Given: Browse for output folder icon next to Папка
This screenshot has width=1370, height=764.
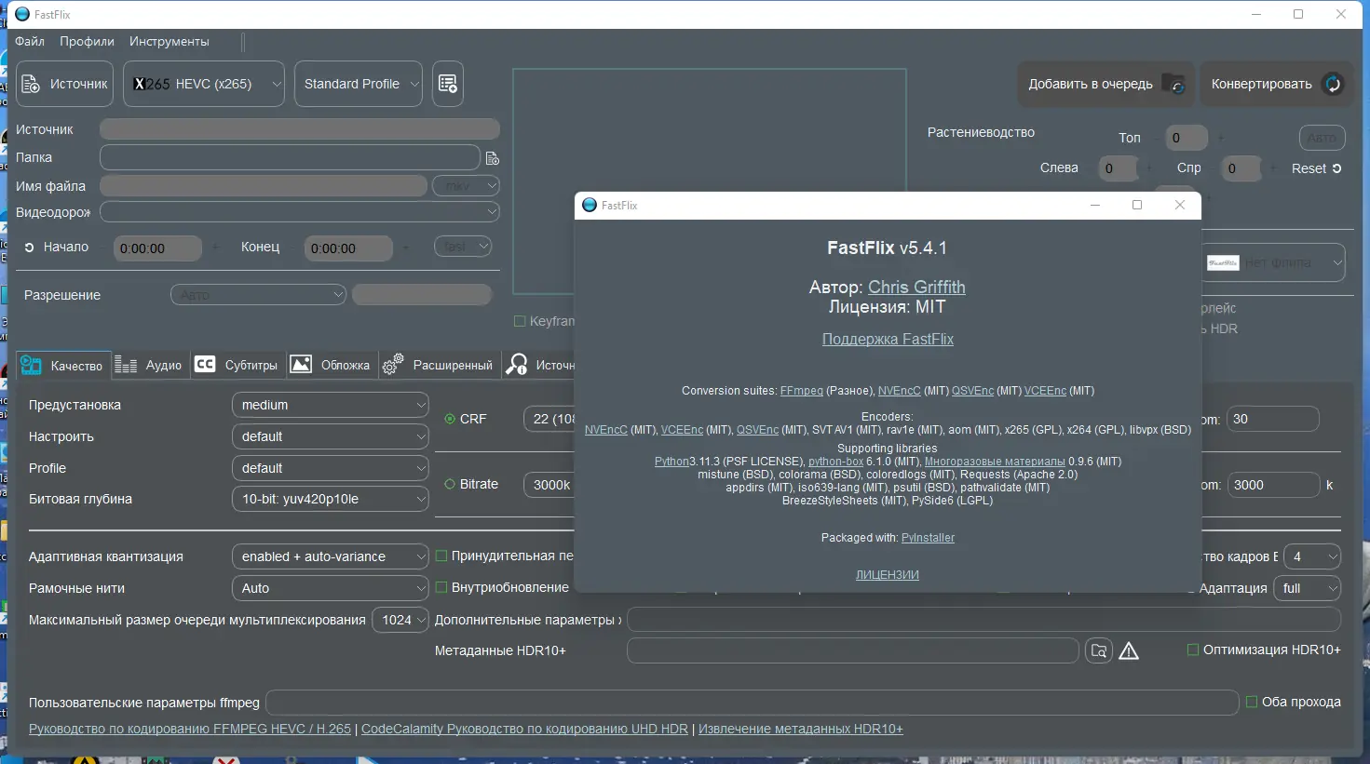Looking at the screenshot, I should pyautogui.click(x=493, y=158).
